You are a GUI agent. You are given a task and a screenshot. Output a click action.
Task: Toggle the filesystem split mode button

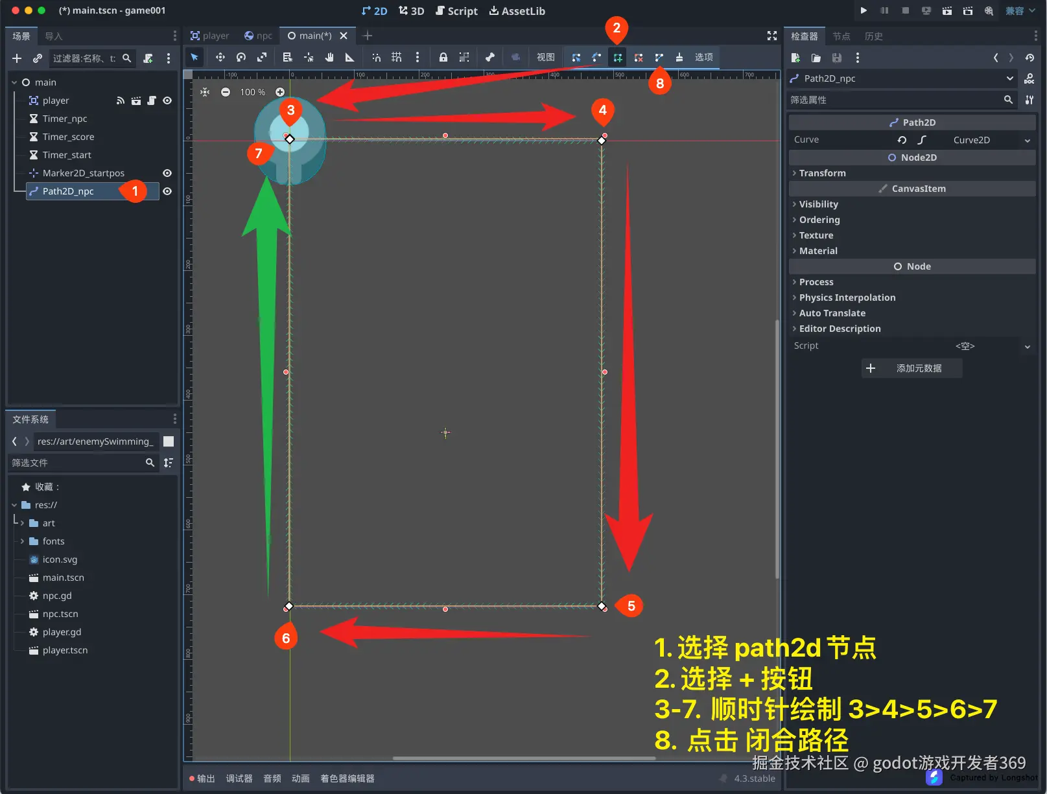pyautogui.click(x=169, y=441)
